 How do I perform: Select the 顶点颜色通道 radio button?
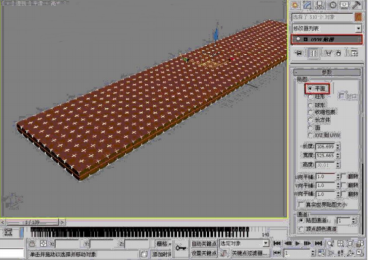tap(301, 229)
